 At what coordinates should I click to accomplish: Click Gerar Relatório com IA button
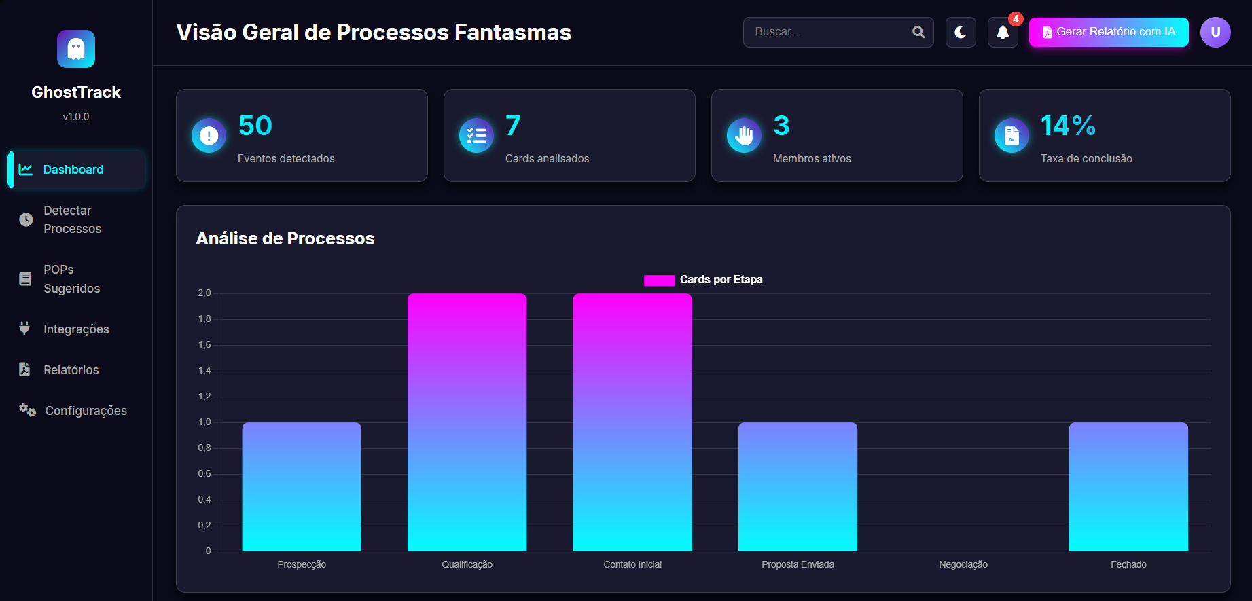tap(1109, 32)
